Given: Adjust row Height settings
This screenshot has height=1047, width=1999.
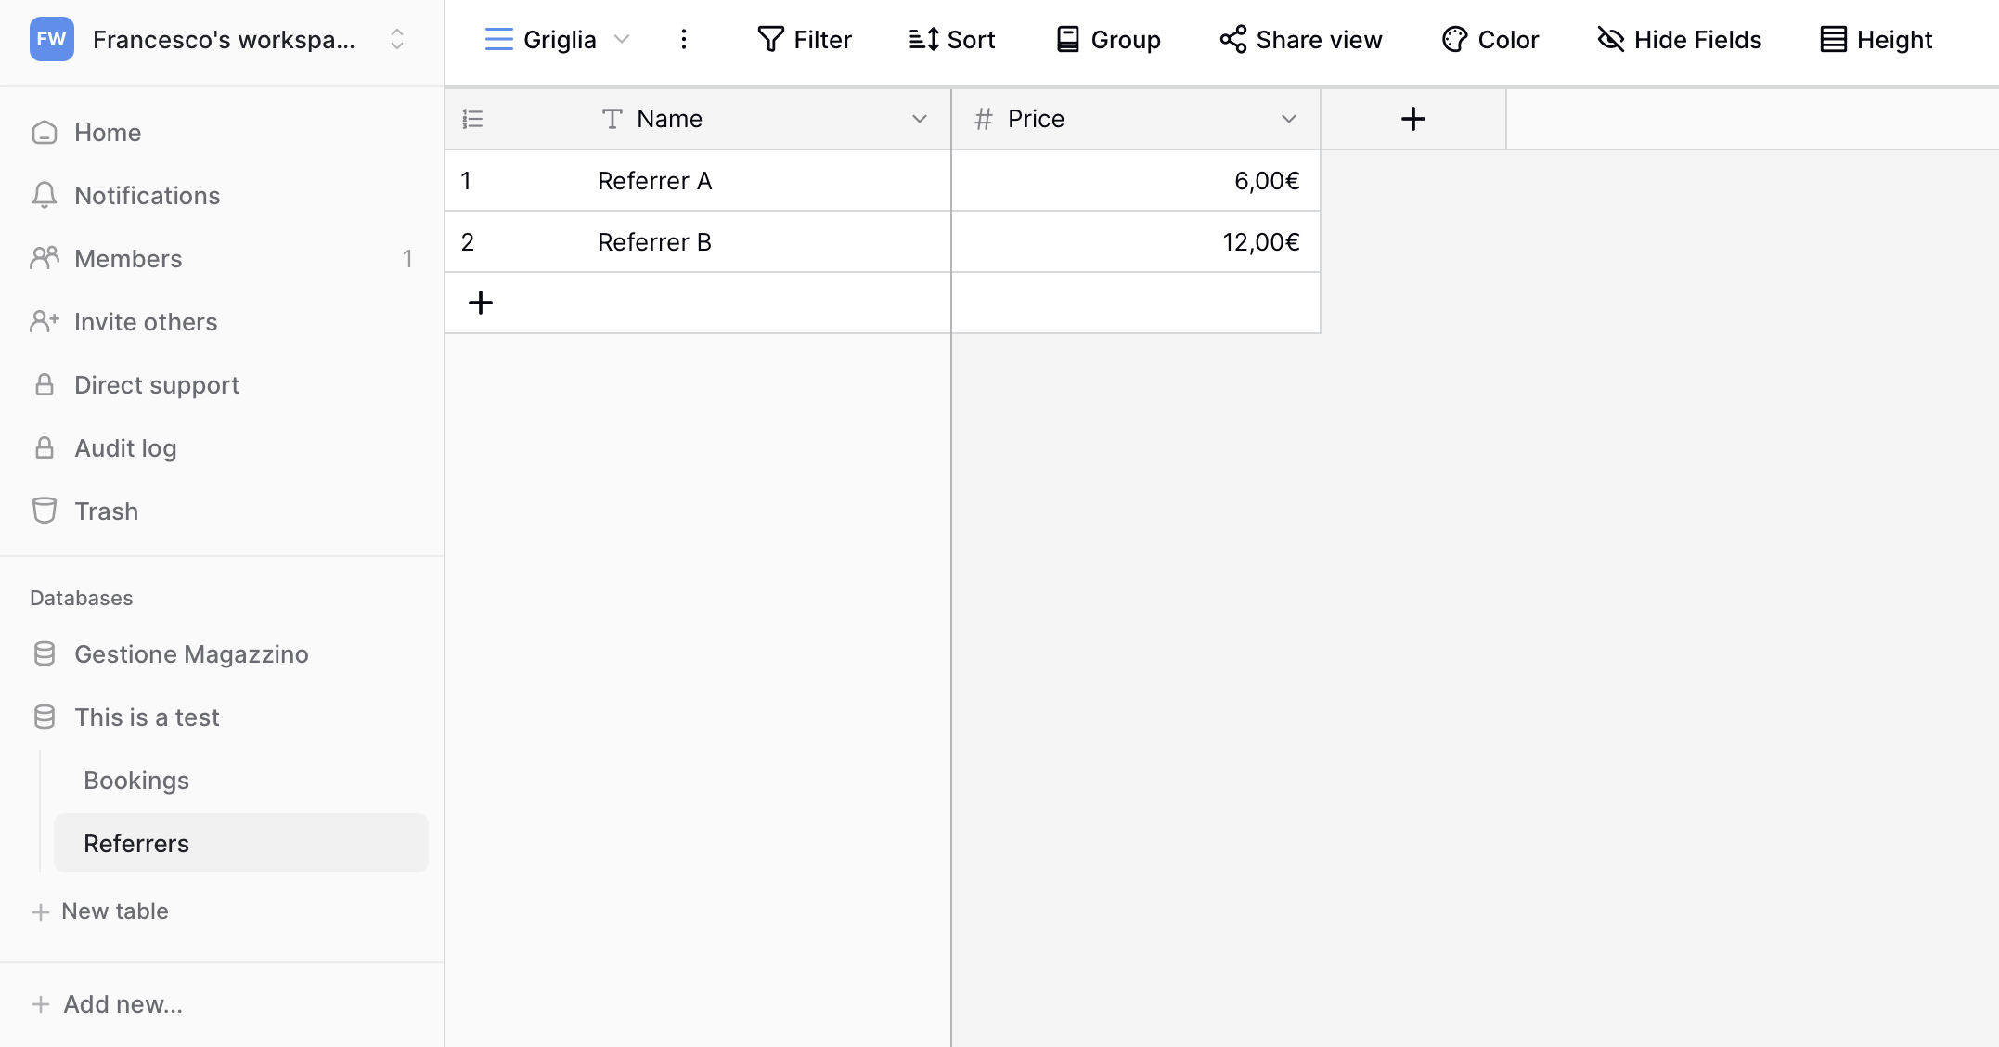Looking at the screenshot, I should click(1873, 39).
